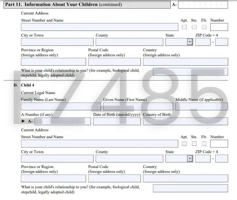Check the Flr. box under Child 4 address

(x=204, y=143)
